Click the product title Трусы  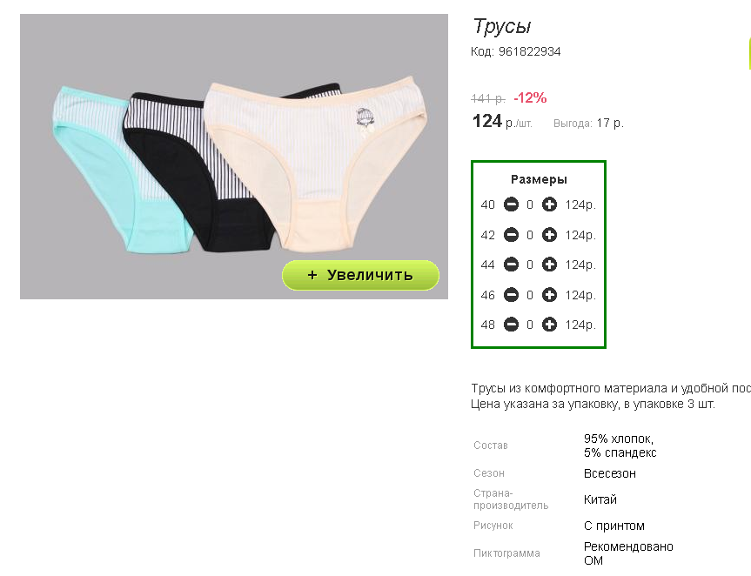(x=502, y=26)
